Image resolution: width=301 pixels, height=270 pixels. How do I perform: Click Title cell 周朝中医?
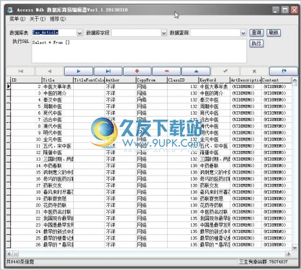(58, 106)
